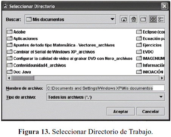Select the Ejercicios folder
The height and width of the screenshot is (137, 171).
point(149,45)
